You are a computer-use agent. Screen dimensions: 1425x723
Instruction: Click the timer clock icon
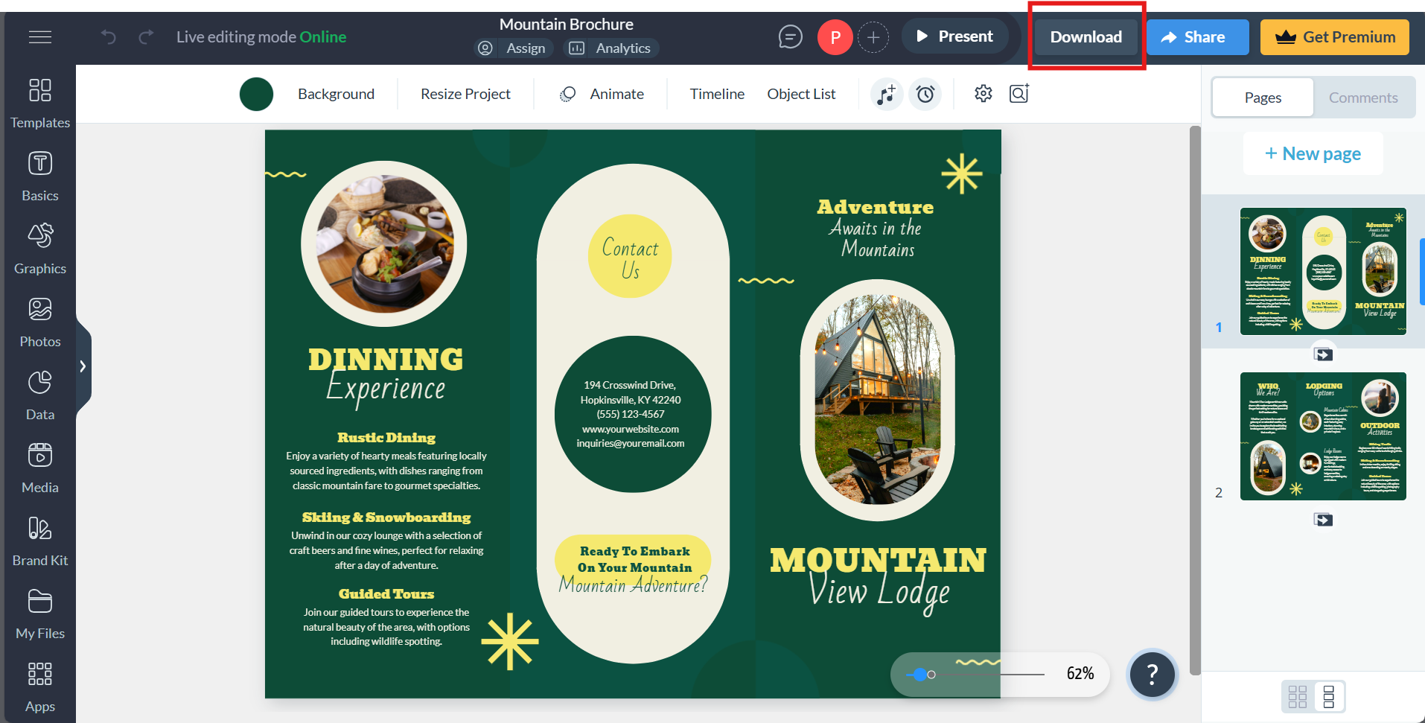[x=925, y=94]
